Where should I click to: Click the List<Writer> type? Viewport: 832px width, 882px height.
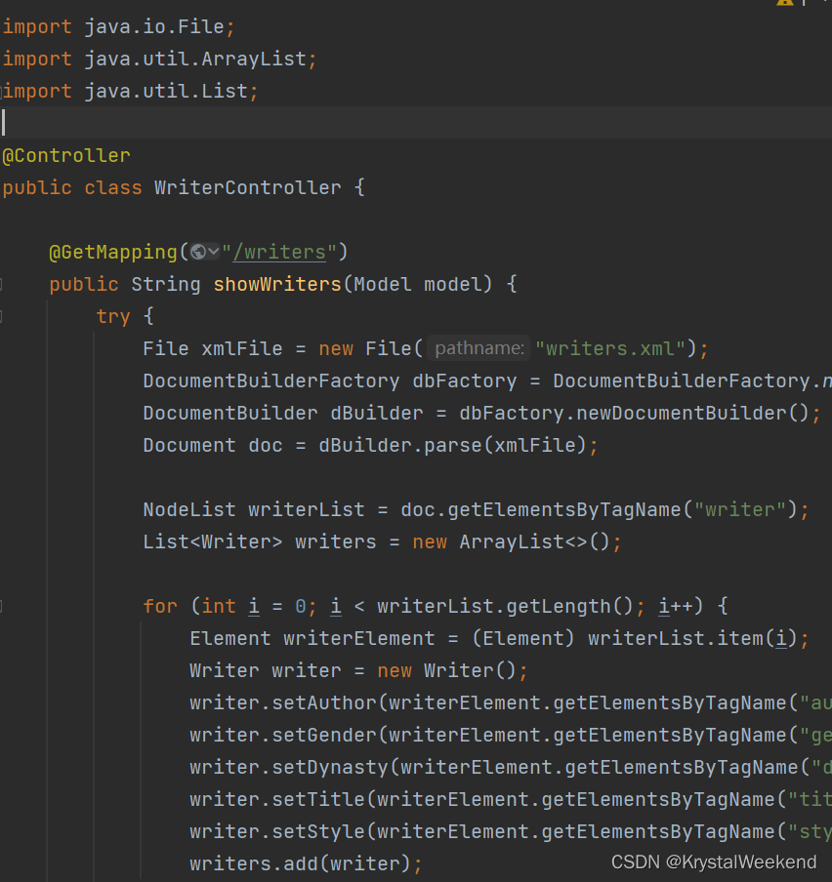[x=213, y=541]
